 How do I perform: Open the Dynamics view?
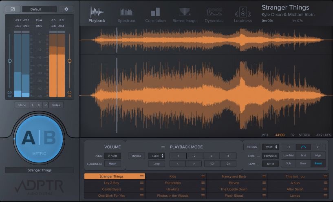214,15
